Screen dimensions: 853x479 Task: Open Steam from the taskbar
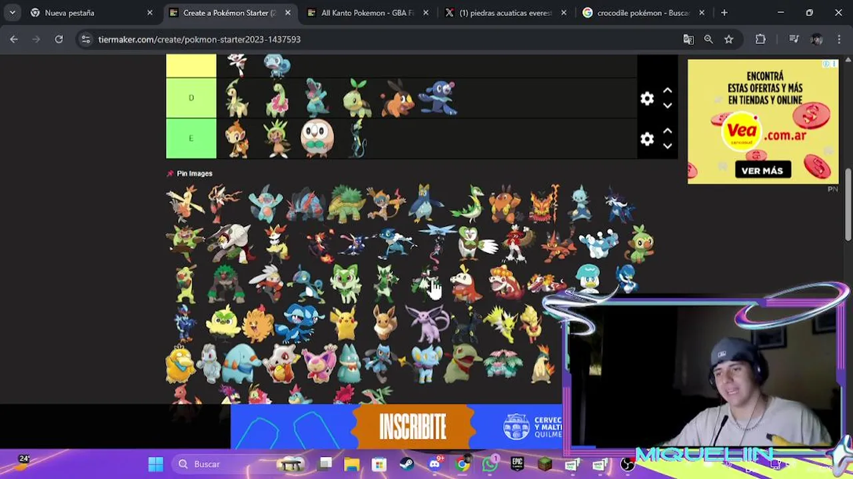coord(407,464)
